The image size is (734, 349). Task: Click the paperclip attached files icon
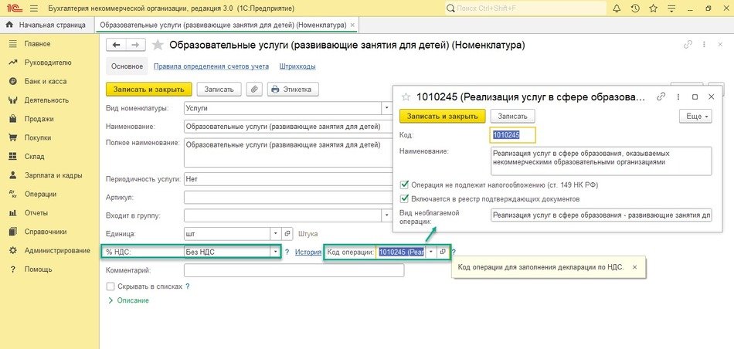[x=254, y=90]
